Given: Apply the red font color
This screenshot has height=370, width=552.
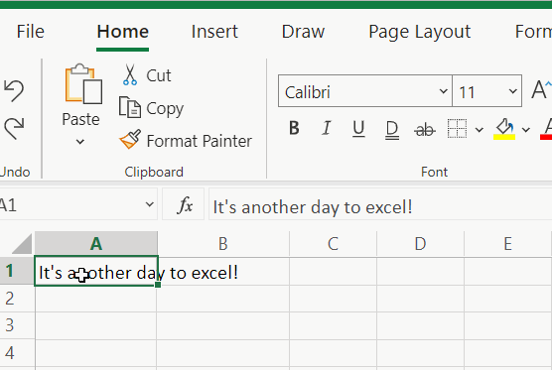Looking at the screenshot, I should pyautogui.click(x=546, y=129).
